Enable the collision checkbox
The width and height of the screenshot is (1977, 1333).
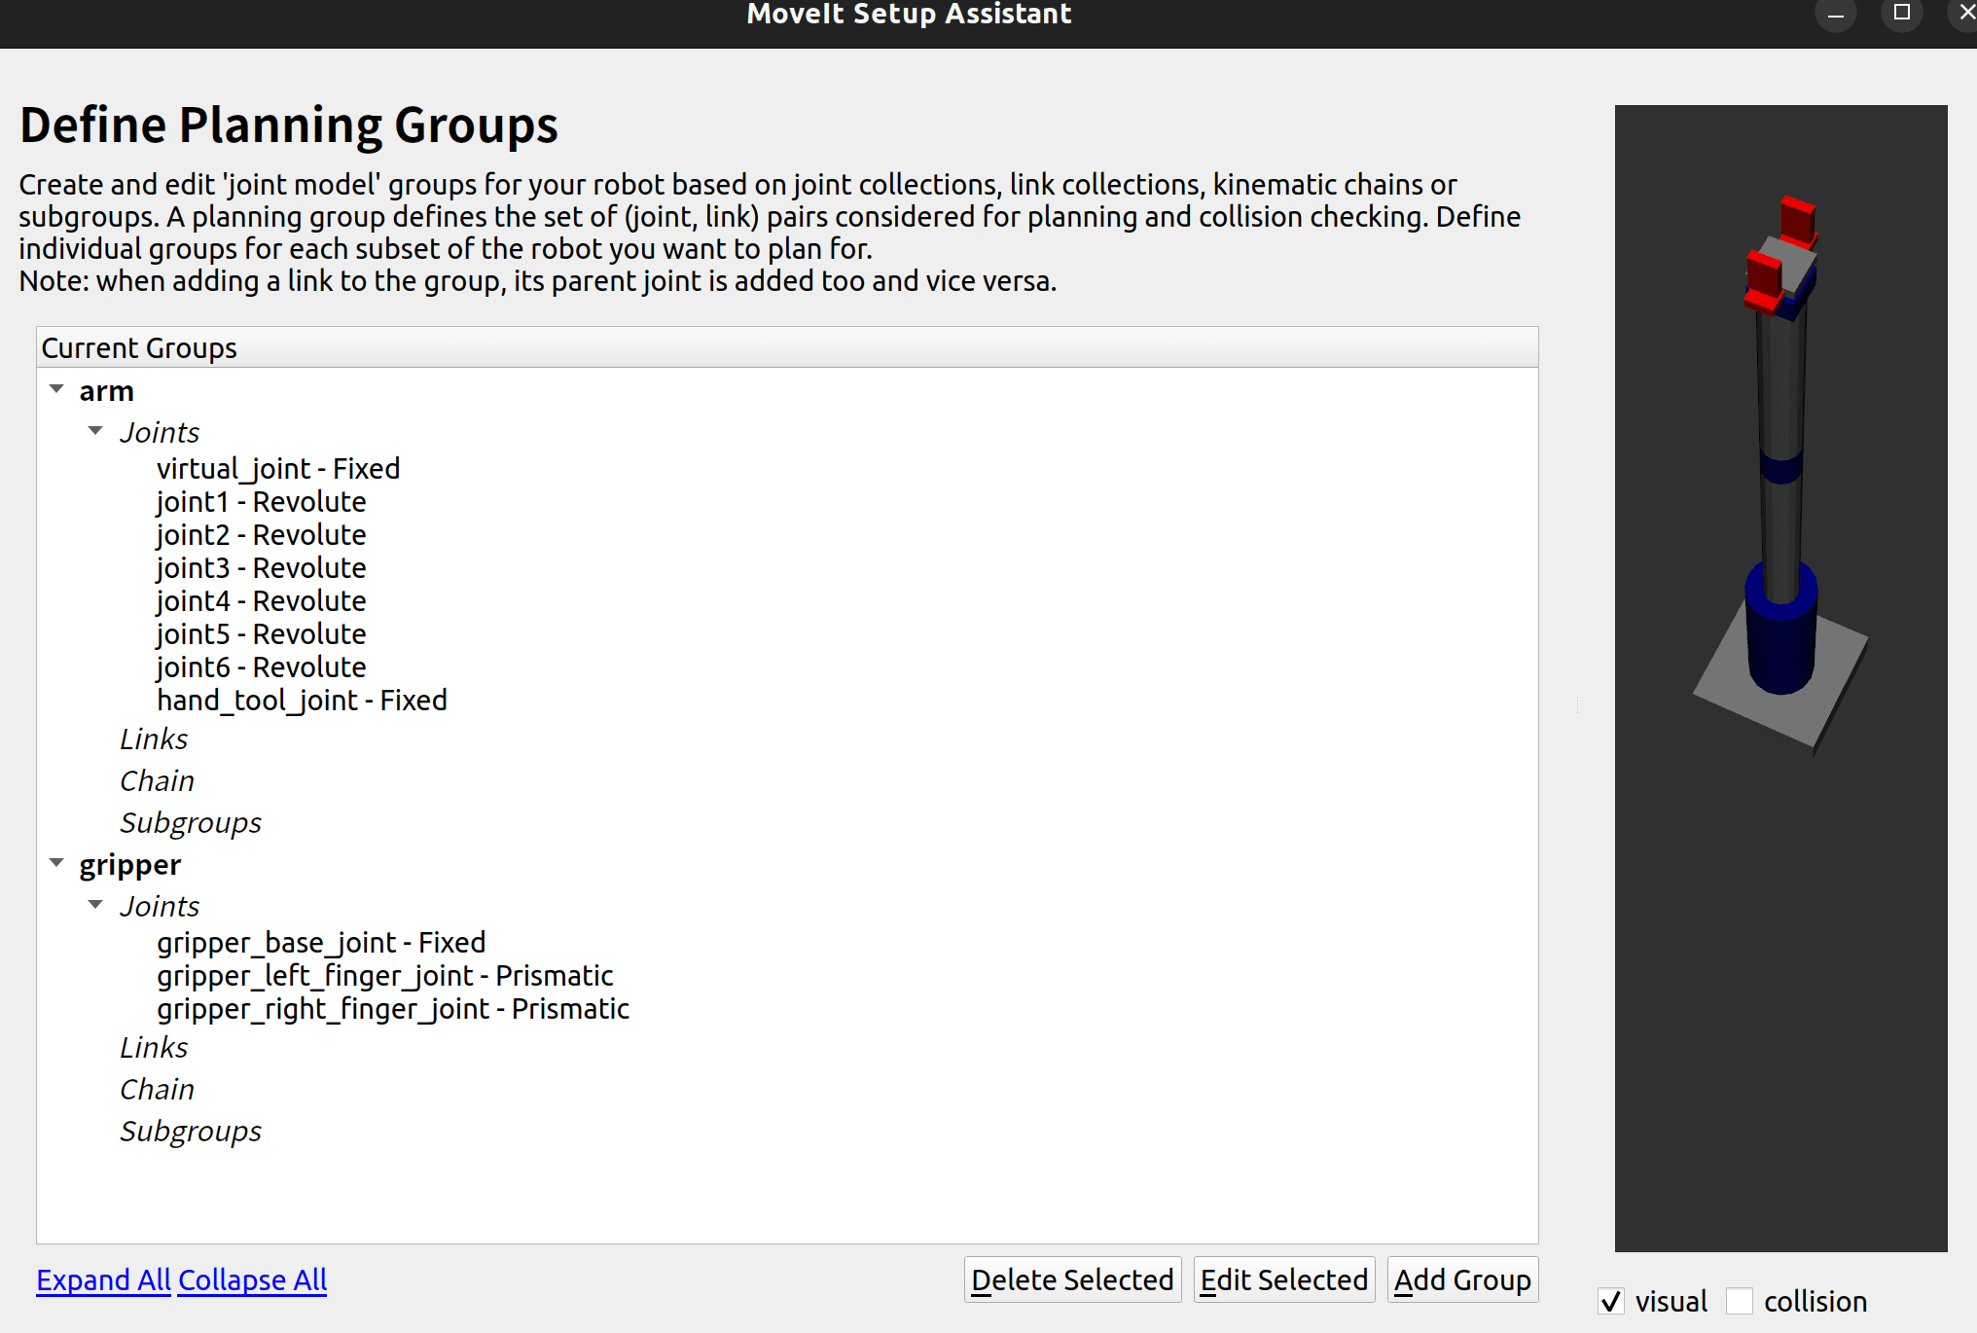1740,1301
